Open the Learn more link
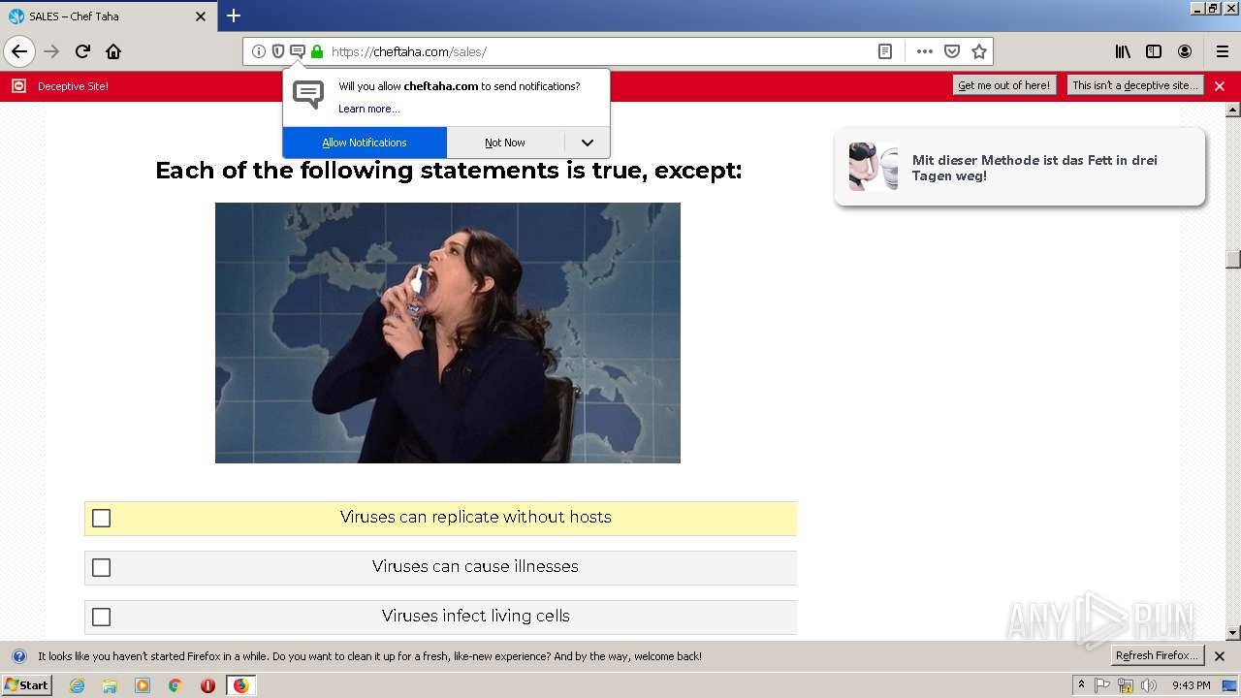 pyautogui.click(x=368, y=109)
